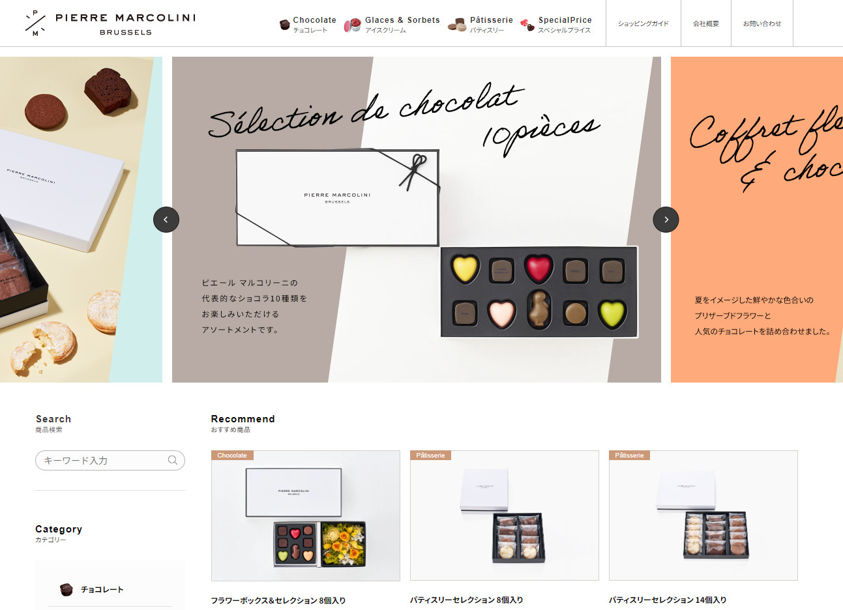Click the キーワード入力 search input field
Viewport: 843px width, 610px height.
101,460
